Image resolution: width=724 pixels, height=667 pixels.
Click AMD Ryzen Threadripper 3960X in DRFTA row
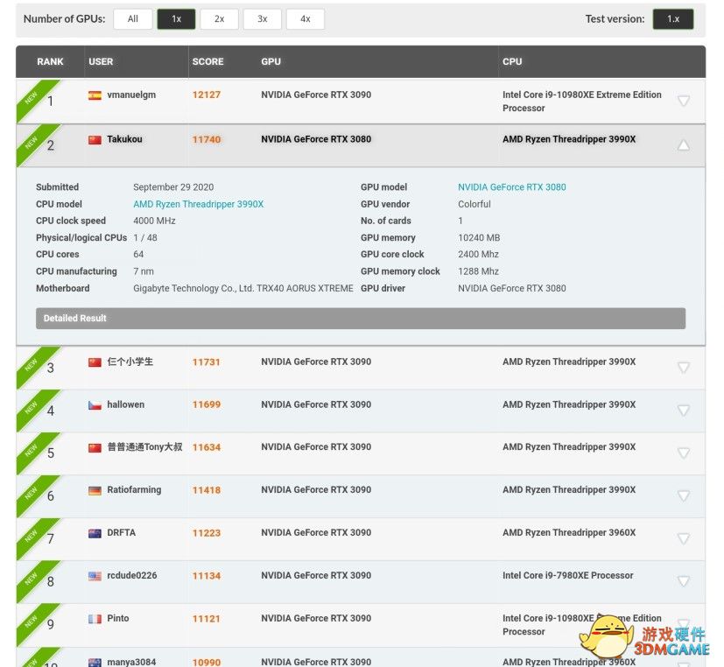point(569,532)
